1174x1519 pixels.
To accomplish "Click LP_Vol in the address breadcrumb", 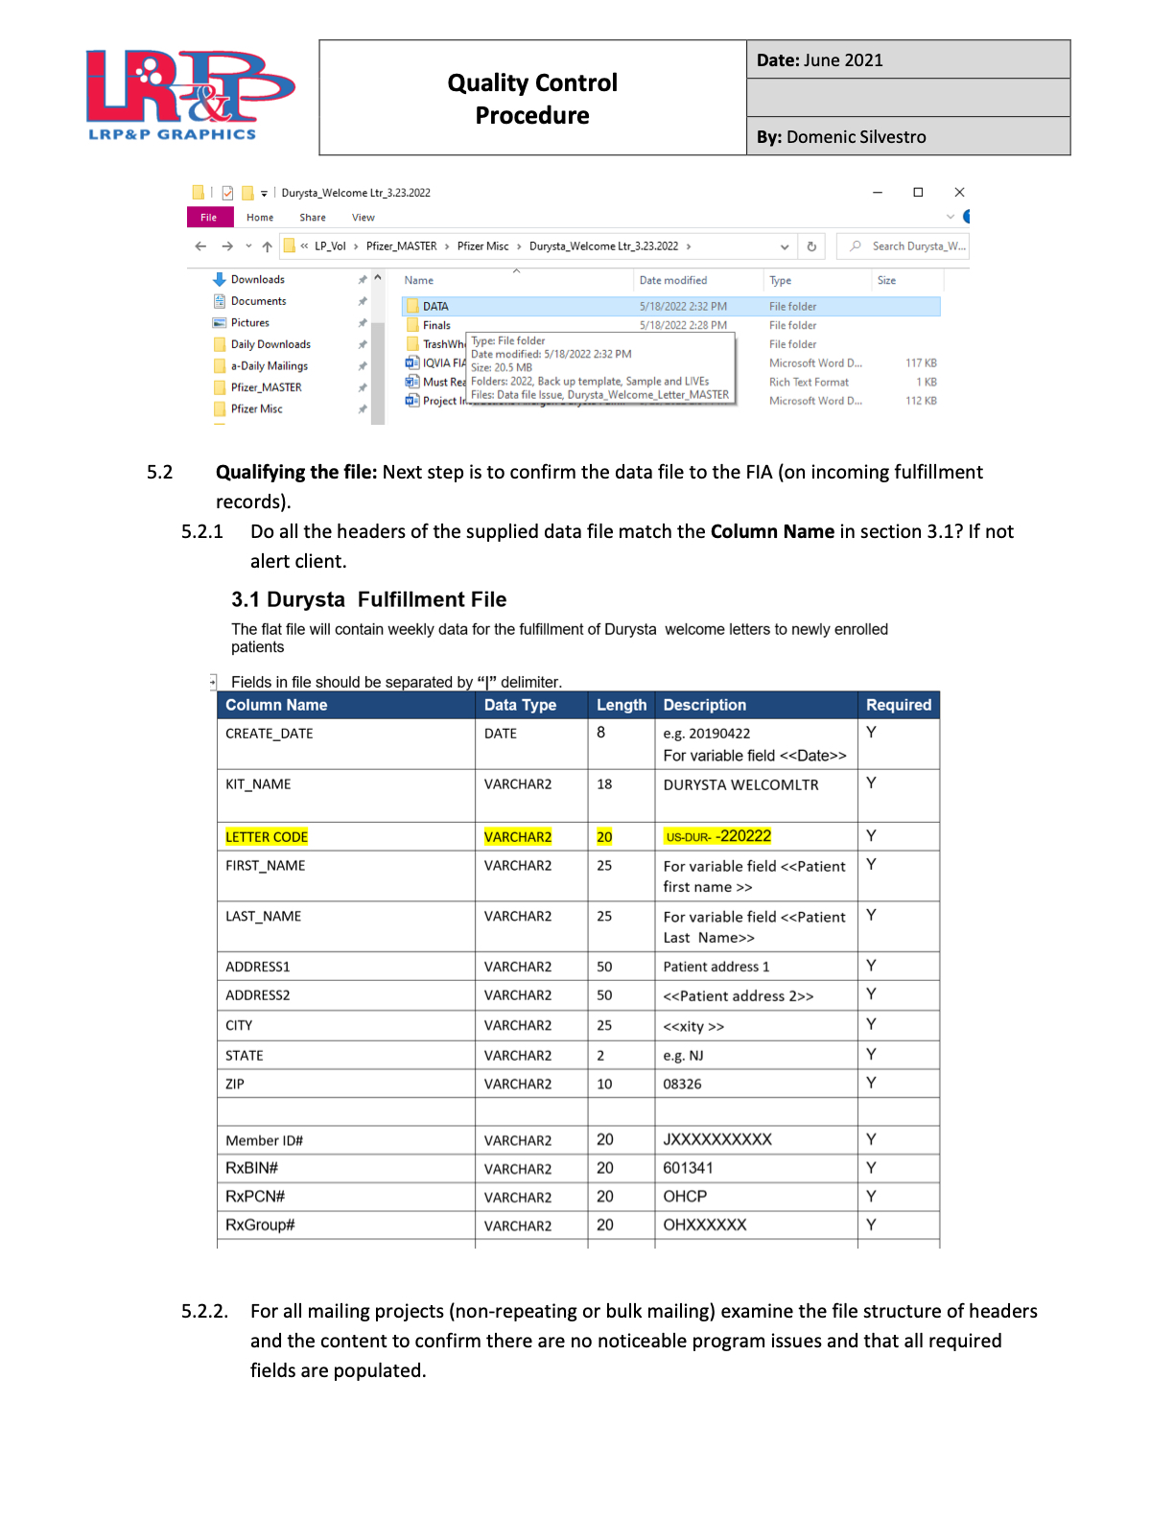I will pos(330,246).
